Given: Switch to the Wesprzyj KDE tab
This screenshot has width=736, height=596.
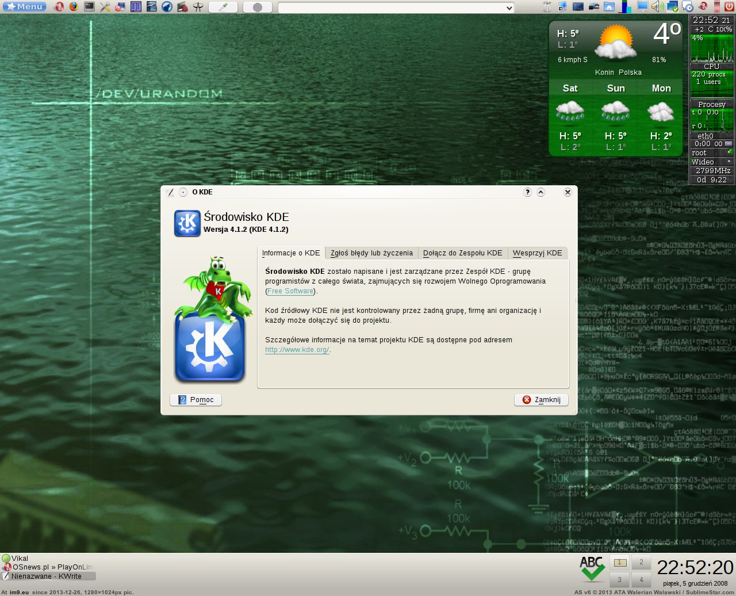Looking at the screenshot, I should point(537,253).
